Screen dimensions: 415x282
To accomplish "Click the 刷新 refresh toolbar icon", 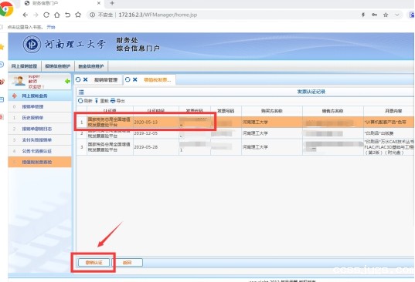I will click(80, 101).
